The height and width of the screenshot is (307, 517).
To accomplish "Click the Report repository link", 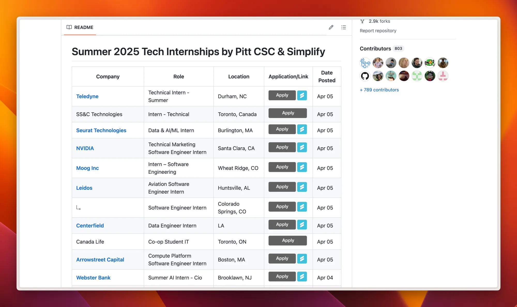I will point(378,31).
